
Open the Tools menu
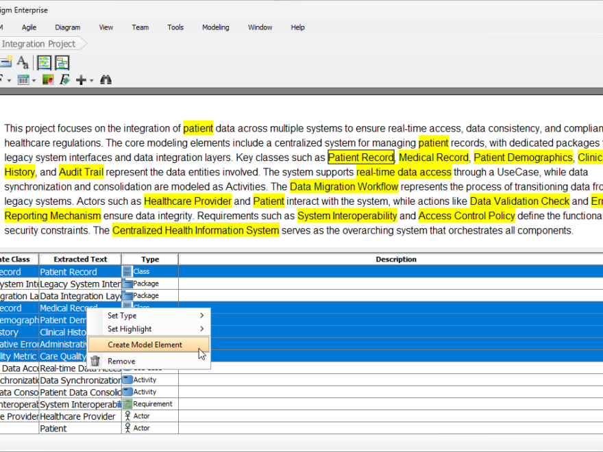175,27
